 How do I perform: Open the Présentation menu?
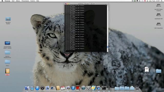tap(25, 1)
